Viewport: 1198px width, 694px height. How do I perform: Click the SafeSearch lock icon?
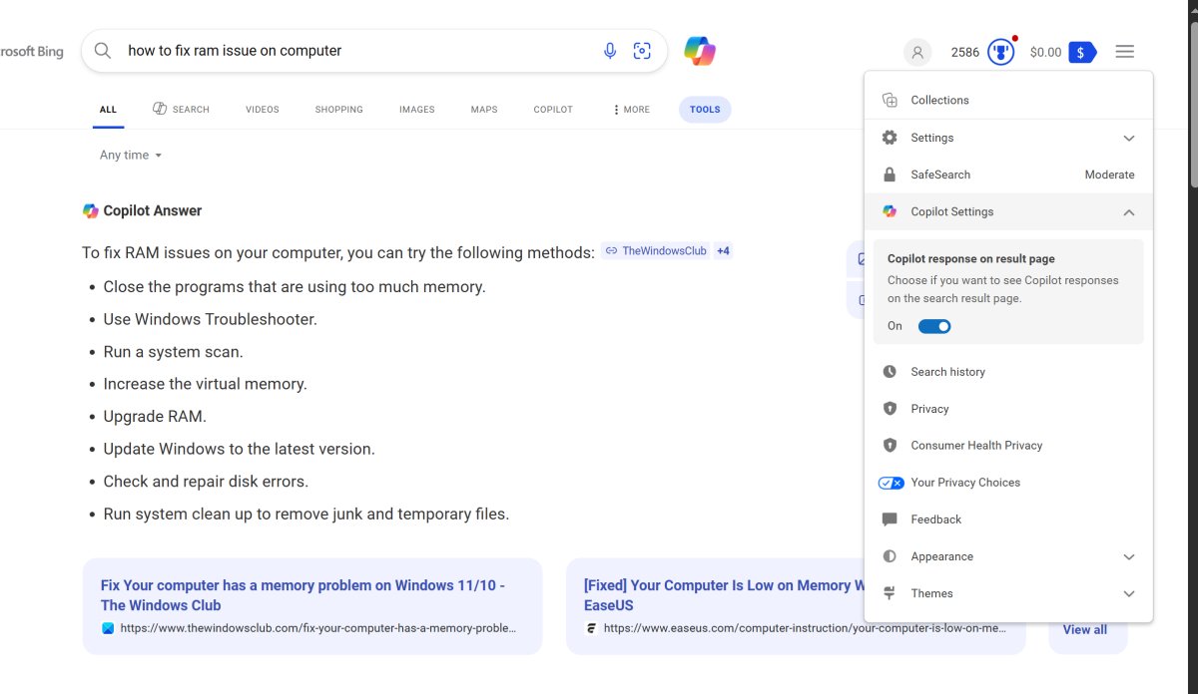890,174
